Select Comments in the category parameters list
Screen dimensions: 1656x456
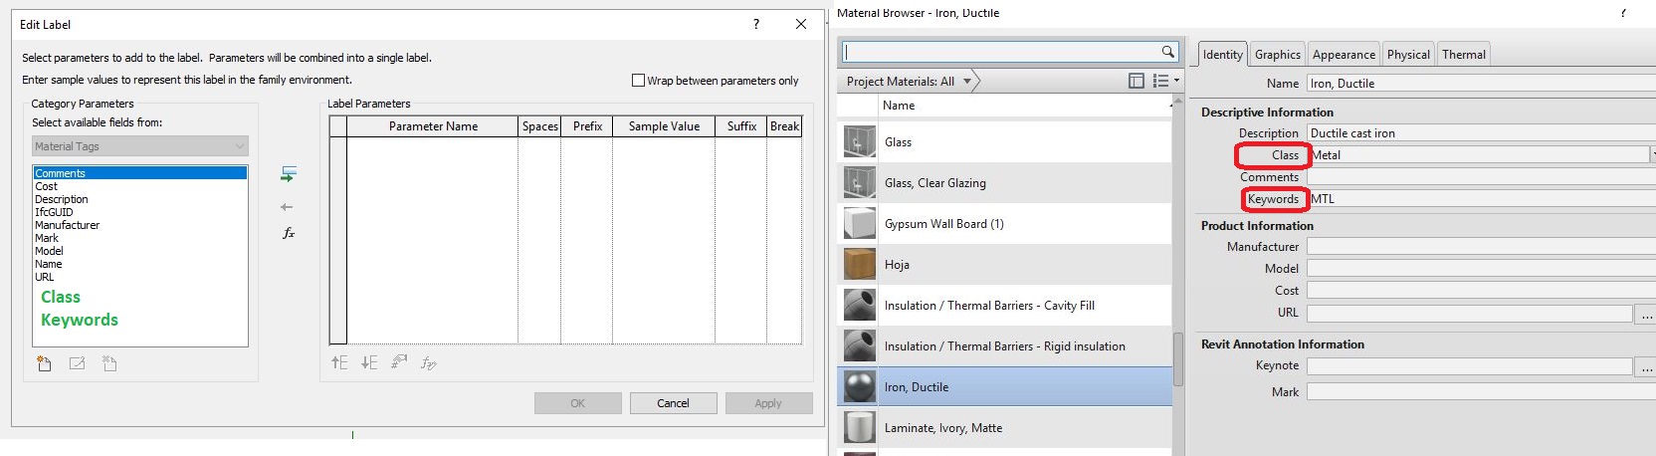pos(139,173)
